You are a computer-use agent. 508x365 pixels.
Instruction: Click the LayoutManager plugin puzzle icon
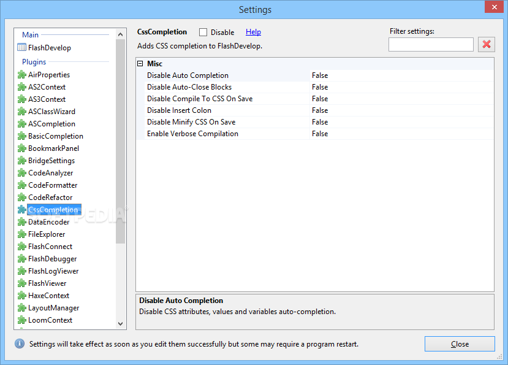(x=21, y=308)
